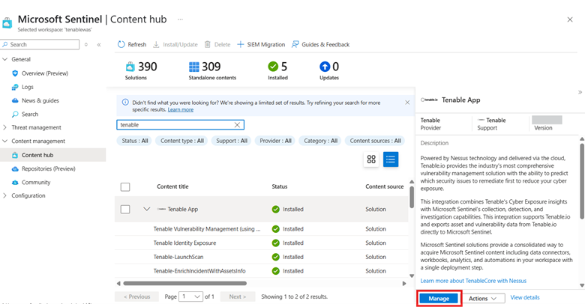The height and width of the screenshot is (307, 585).
Task: Tick the Tenable App row checkbox
Action: point(125,209)
